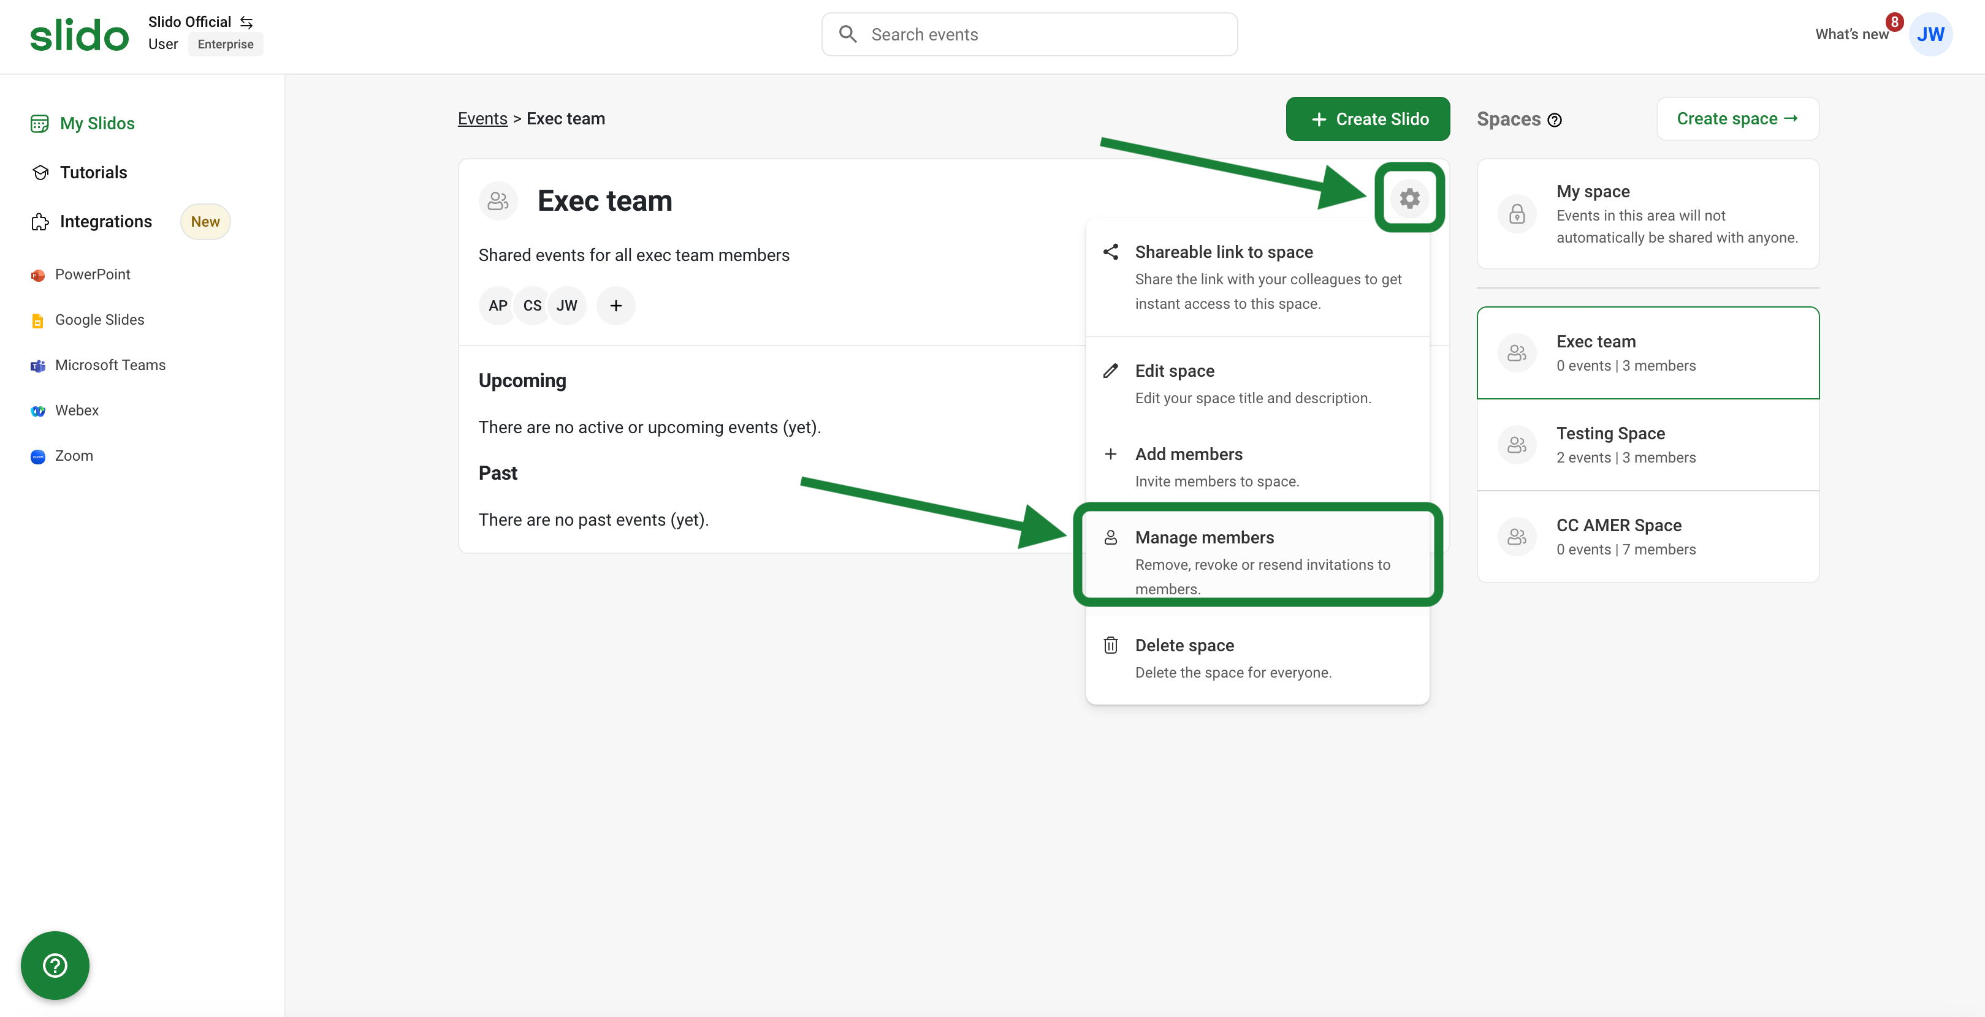
Task: Click the plus button next to JW avatar
Action: click(x=615, y=306)
